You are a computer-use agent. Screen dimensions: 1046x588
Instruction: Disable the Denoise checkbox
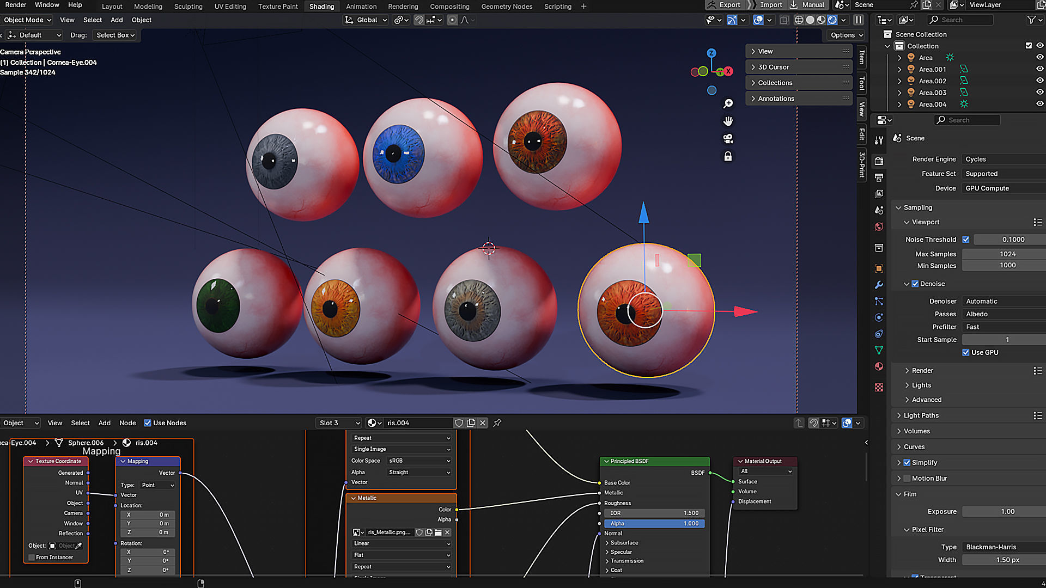pyautogui.click(x=915, y=284)
